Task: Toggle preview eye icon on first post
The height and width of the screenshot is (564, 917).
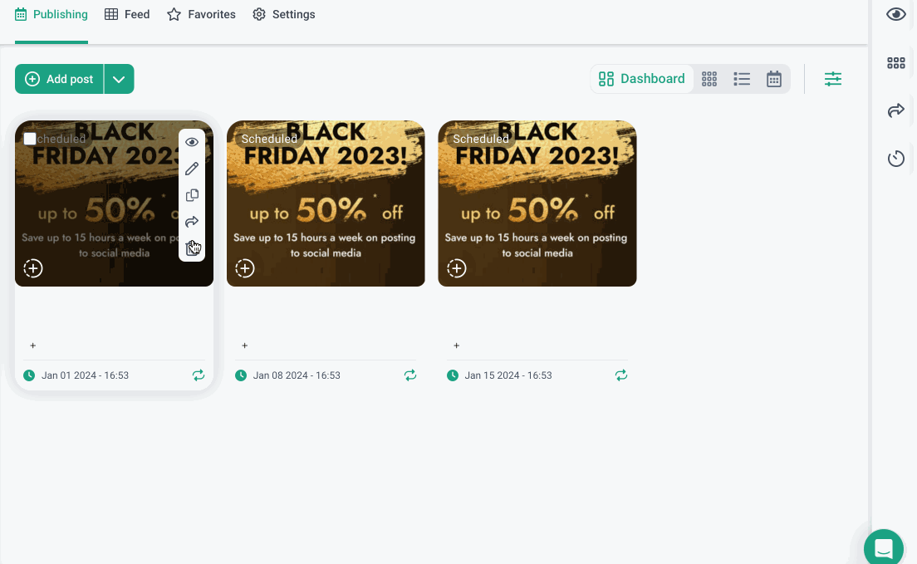Action: point(192,142)
